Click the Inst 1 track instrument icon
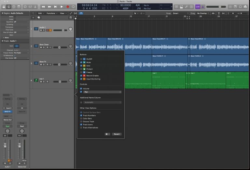250x170 pixels. (36, 80)
